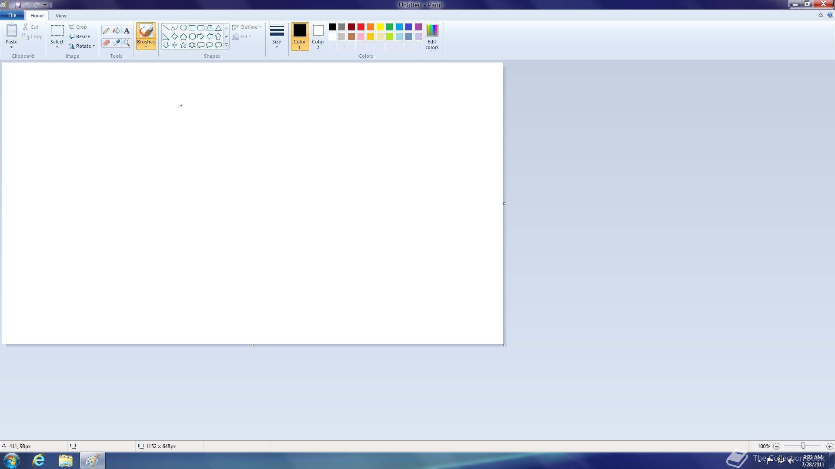
Task: Open the Rotate dropdown
Action: [x=83, y=46]
